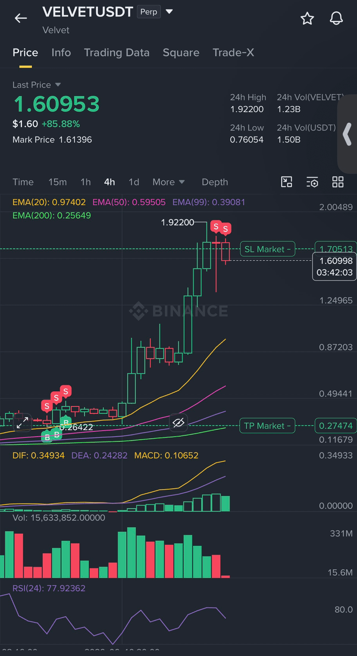Switch to the Price tab
Viewport: 357px width, 656px height.
[x=25, y=53]
